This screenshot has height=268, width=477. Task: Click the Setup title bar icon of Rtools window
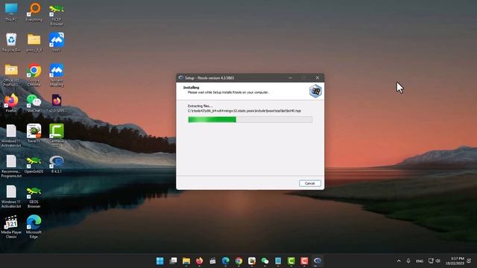pyautogui.click(x=180, y=77)
